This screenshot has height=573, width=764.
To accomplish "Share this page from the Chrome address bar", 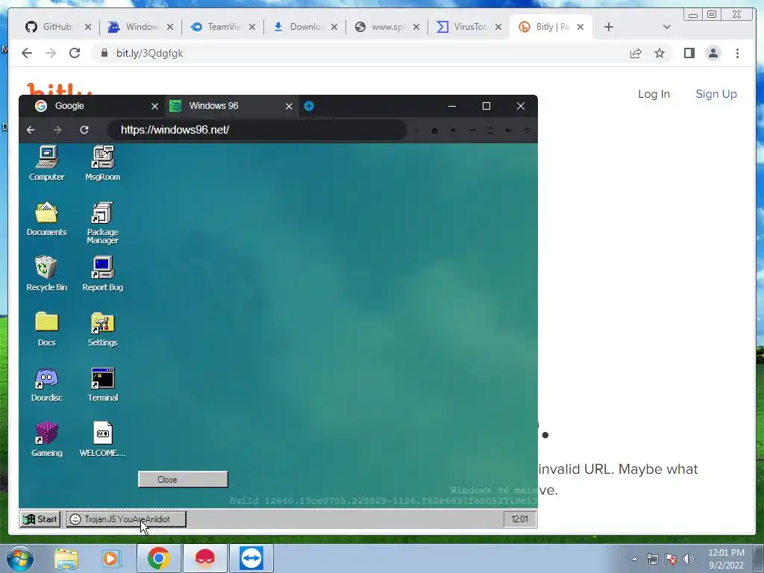I will pos(636,53).
